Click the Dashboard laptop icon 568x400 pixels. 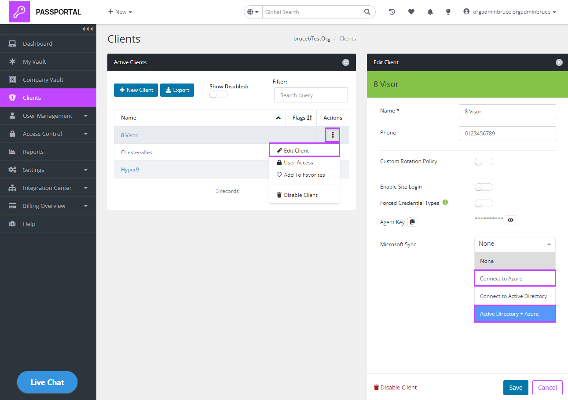pyautogui.click(x=12, y=44)
